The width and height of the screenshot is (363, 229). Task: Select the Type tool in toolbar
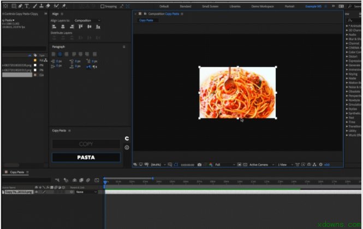pos(27,5)
